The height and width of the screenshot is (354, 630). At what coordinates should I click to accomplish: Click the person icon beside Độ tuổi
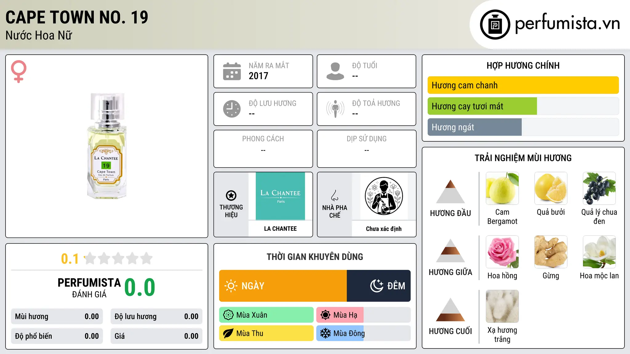coord(335,71)
